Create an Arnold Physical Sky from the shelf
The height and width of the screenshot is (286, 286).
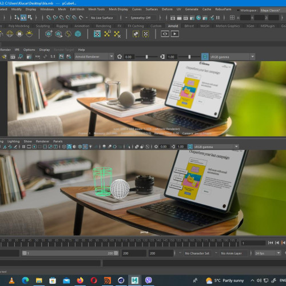pos(29,34)
